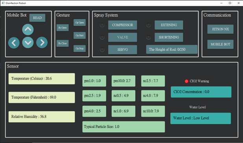The image size is (243, 143).
Task: Toggle the indicator next to VALVE
Action: (x=102, y=37)
